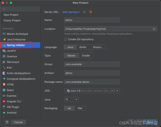161x127 pixels.
Task: Click the IDE Plugin icon
Action: pyautogui.click(x=4, y=107)
